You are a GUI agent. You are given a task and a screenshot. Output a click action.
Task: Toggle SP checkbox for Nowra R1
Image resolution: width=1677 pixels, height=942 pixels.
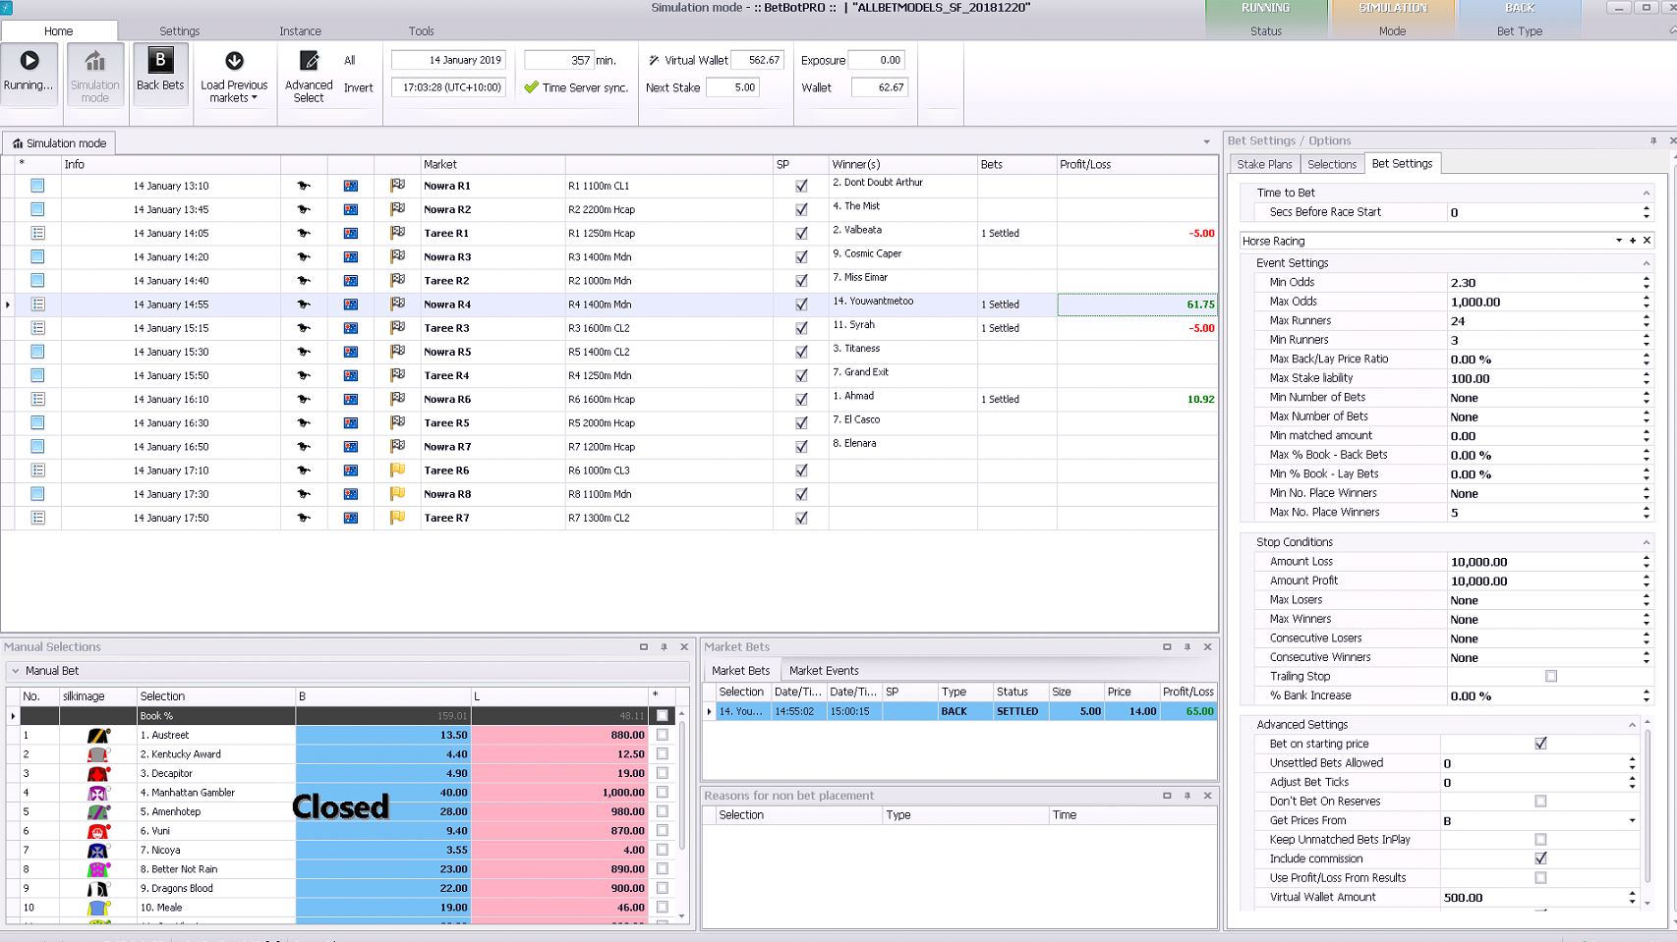(801, 186)
